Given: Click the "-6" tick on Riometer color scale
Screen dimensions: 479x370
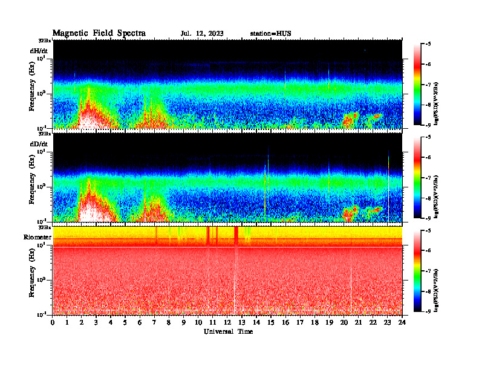Looking at the screenshot, I should (x=428, y=250).
